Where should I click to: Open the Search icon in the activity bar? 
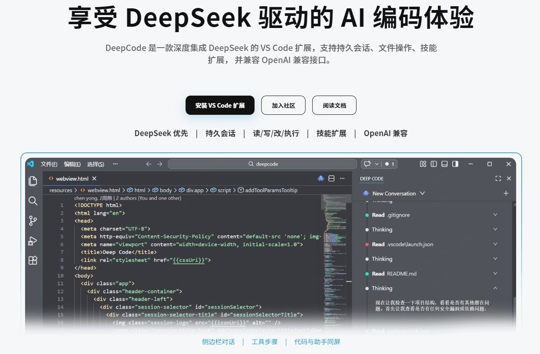(33, 201)
